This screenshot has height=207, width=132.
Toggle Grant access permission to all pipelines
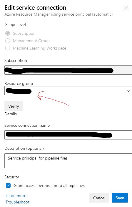coord(8,185)
